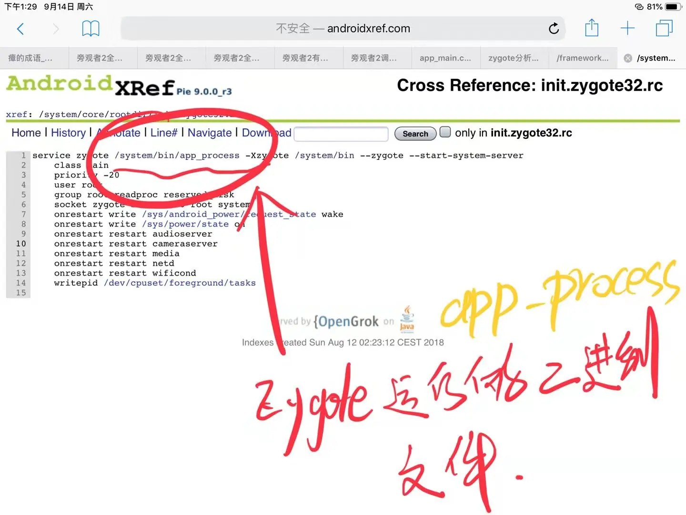
Task: Tap the battery indicator in status bar
Action: 673,7
